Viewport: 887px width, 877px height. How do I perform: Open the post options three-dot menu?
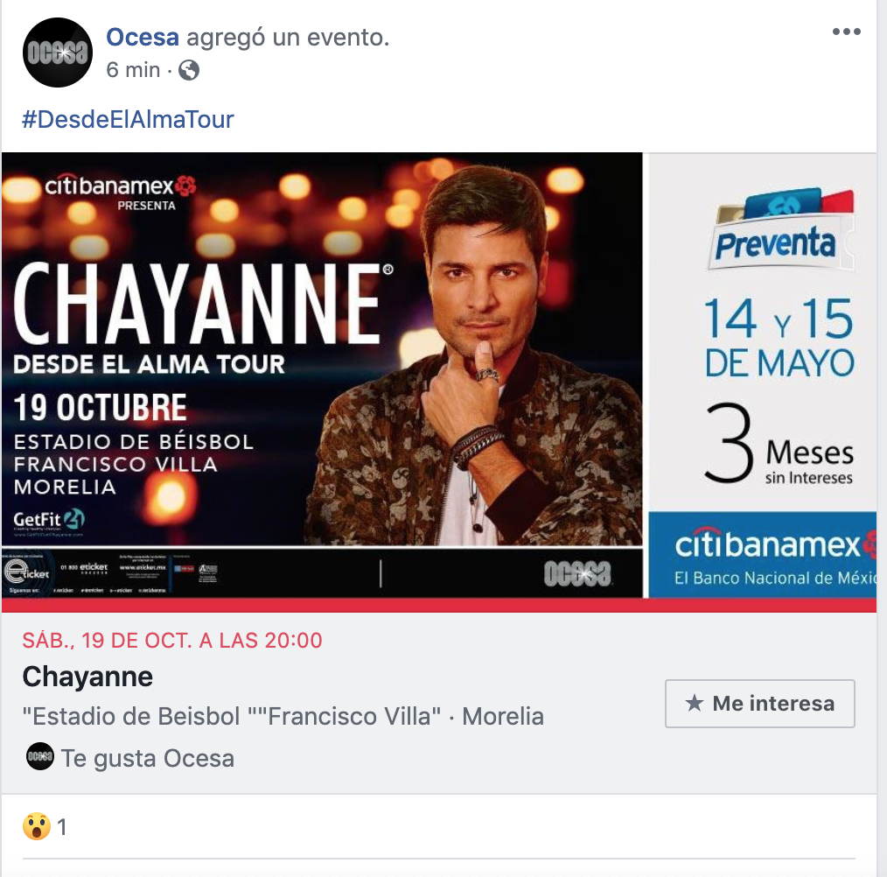tap(846, 32)
